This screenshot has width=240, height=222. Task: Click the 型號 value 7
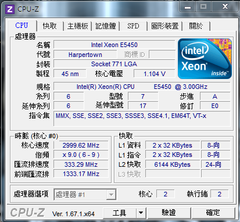pyautogui.click(x=143, y=96)
